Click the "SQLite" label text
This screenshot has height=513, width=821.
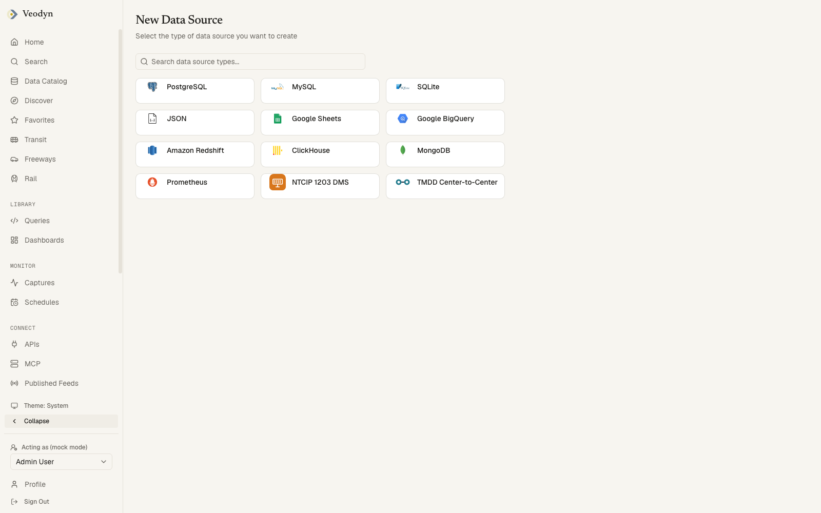[428, 87]
